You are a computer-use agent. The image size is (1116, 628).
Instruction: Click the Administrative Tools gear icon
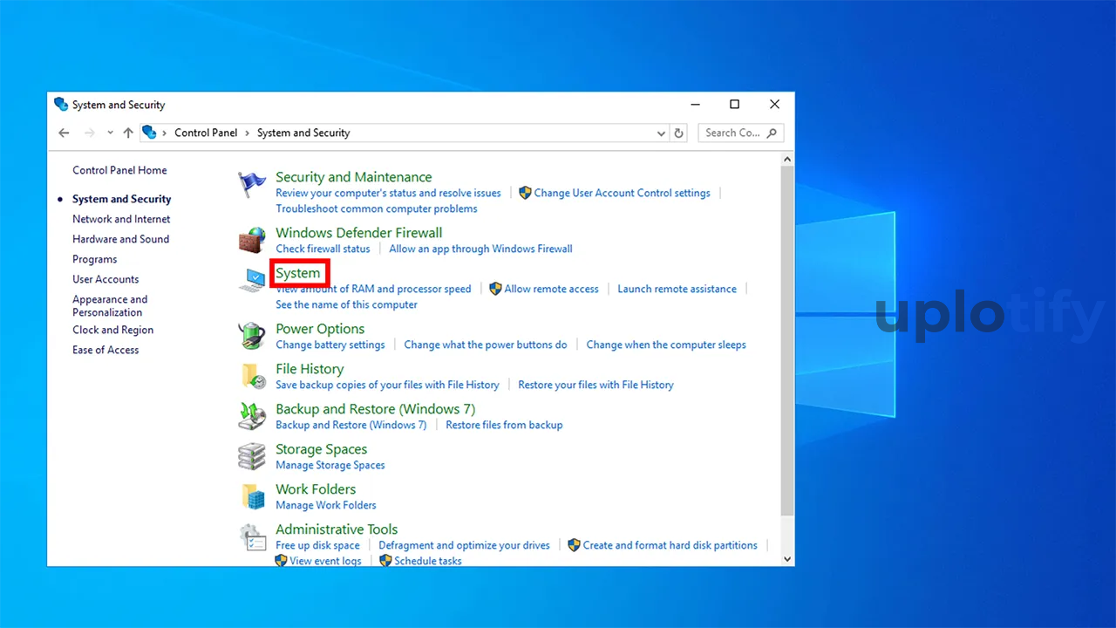tap(252, 536)
